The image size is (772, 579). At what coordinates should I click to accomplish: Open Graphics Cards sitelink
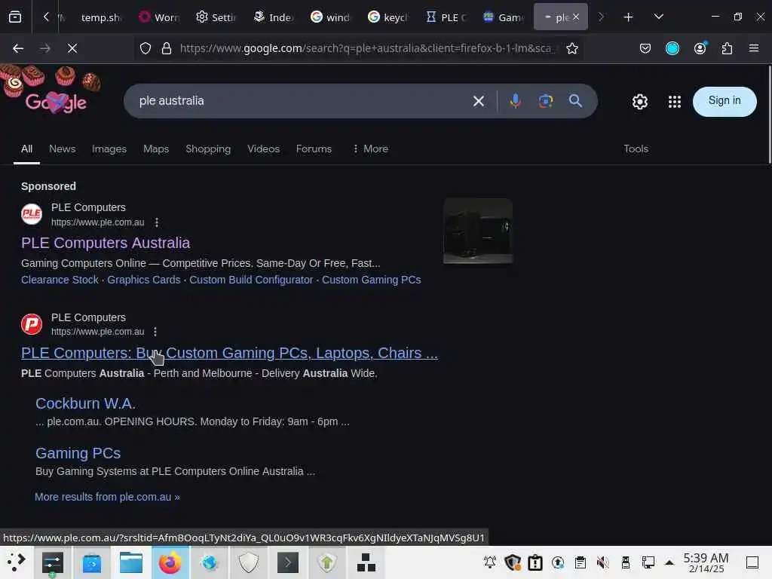[144, 280]
